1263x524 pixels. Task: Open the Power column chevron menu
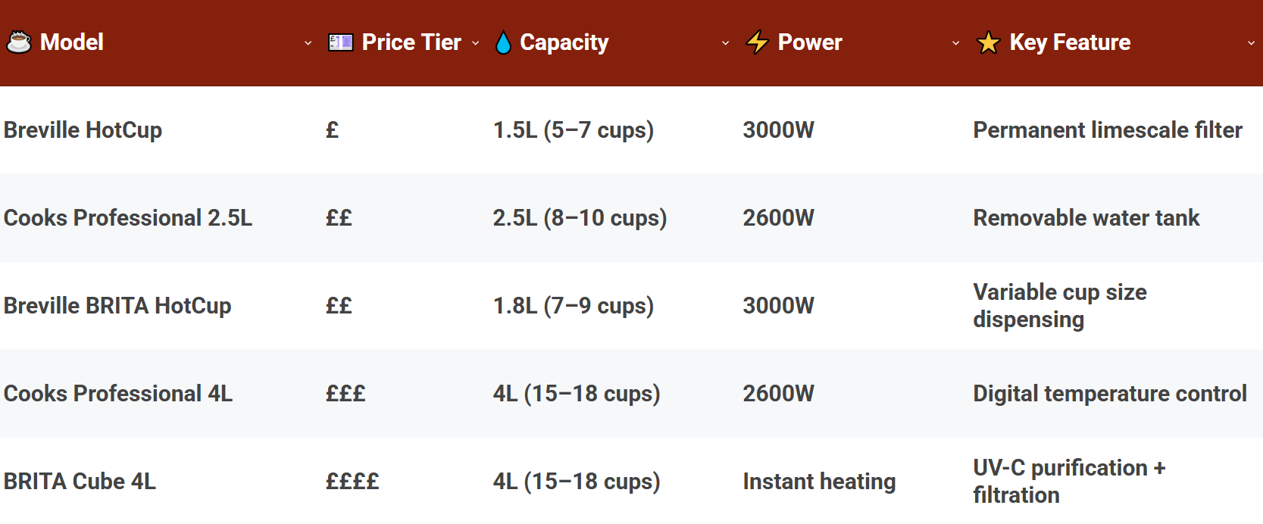pyautogui.click(x=956, y=44)
